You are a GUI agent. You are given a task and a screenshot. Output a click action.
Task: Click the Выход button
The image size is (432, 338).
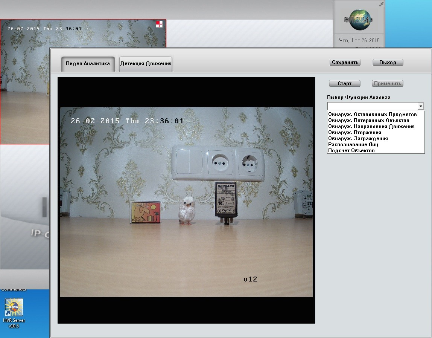pos(388,62)
